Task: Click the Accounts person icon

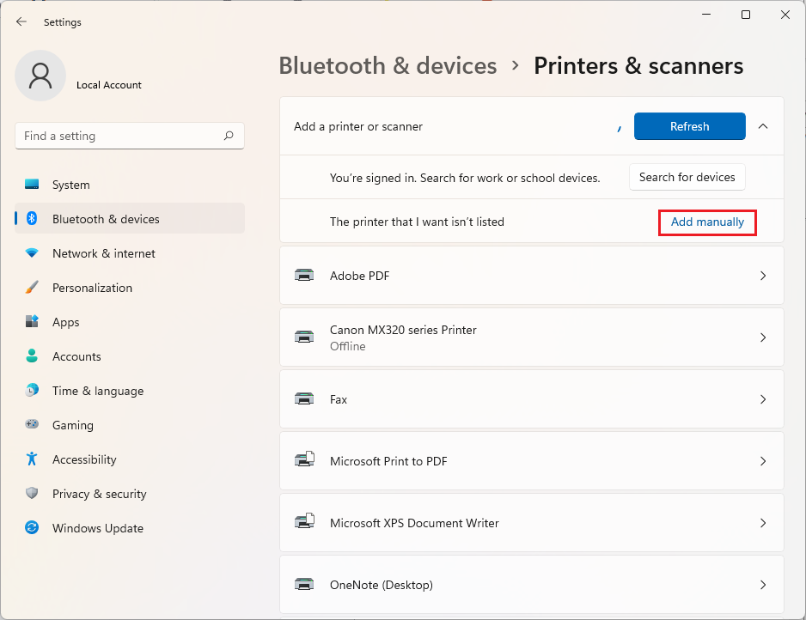Action: point(32,356)
